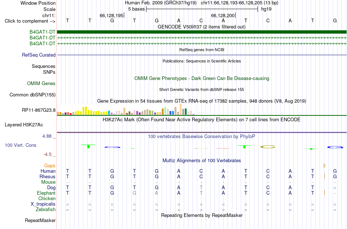This screenshot has width=347, height=229.
Task: Select the Chicken species label
Action: [47, 198]
